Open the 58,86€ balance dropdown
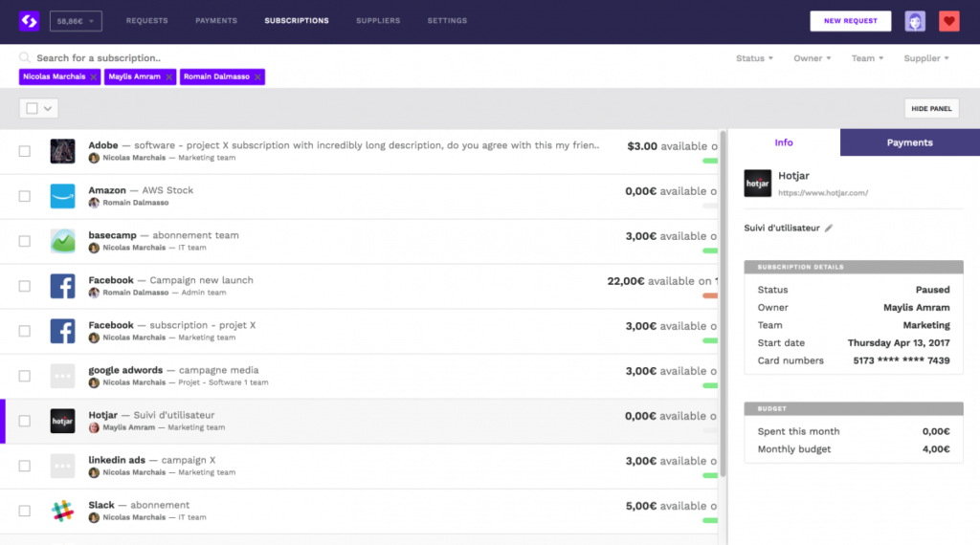The image size is (980, 545). click(x=76, y=21)
